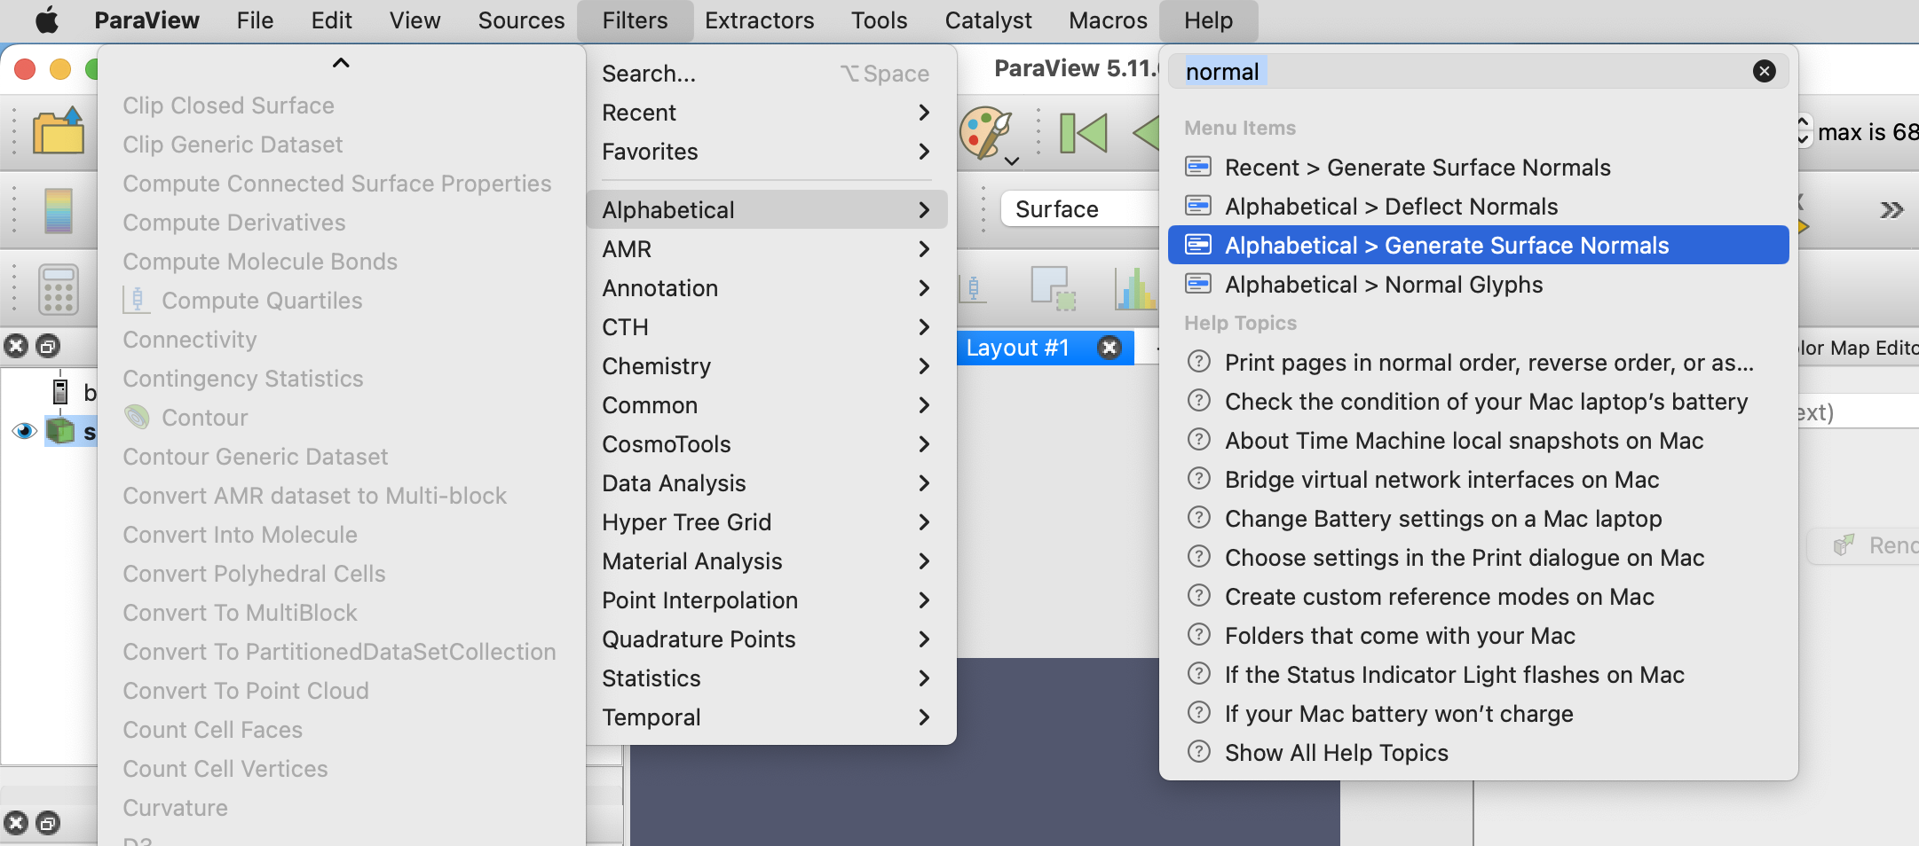
Task: Click the Open File folder icon
Action: pyautogui.click(x=59, y=131)
